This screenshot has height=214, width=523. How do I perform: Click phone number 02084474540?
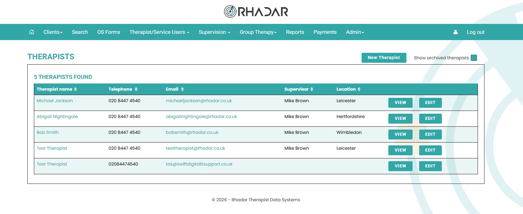pos(123,164)
